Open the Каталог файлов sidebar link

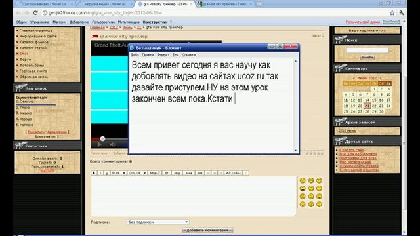pos(33,42)
